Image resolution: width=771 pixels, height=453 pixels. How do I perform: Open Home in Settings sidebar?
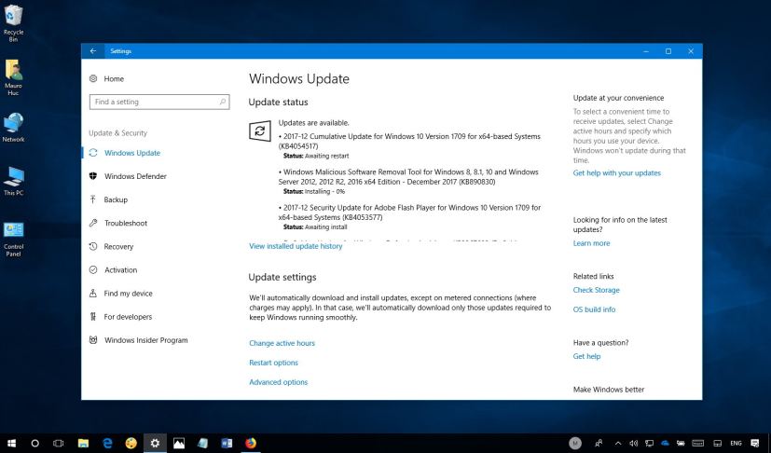(114, 78)
